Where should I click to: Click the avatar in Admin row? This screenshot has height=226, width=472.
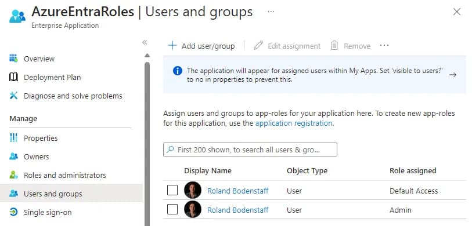coord(193,209)
